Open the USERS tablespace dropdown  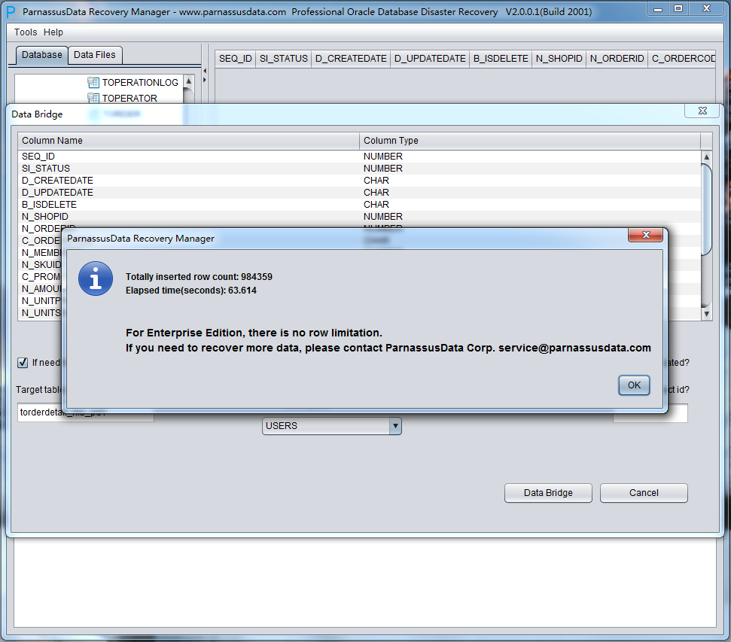(x=394, y=426)
